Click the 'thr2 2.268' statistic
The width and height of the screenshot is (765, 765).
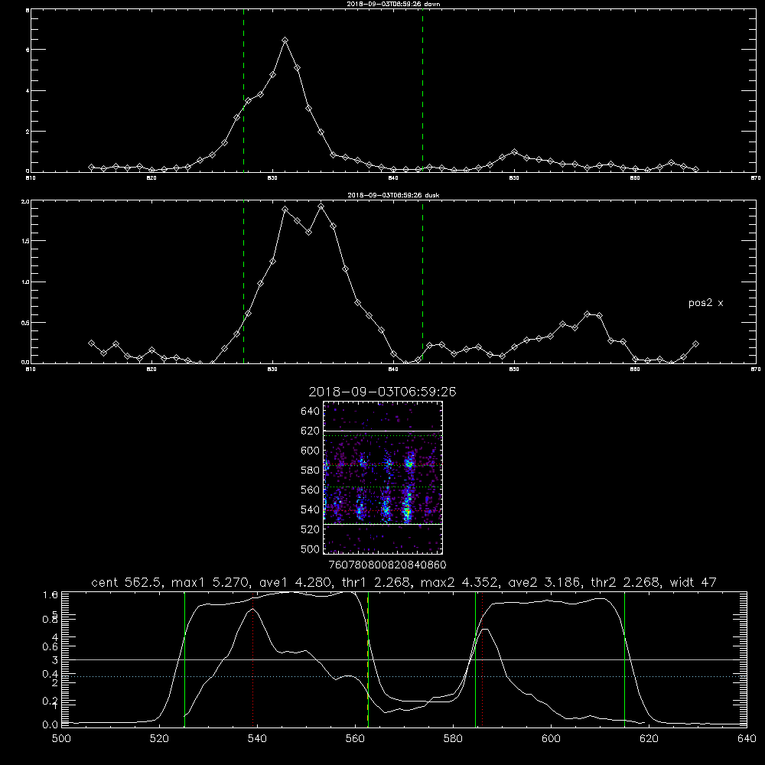click(626, 582)
